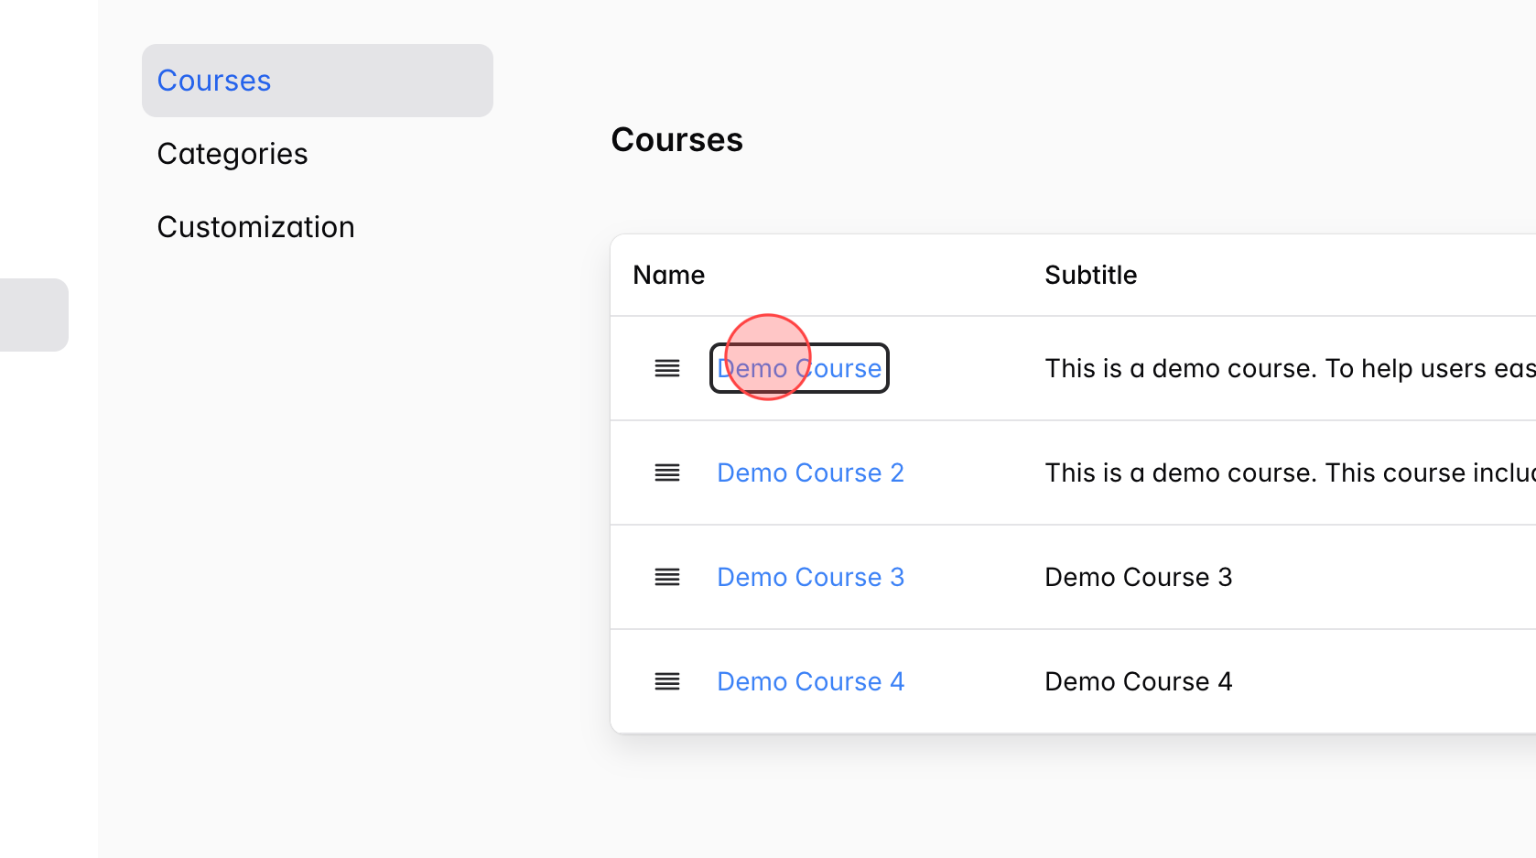
Task: Open the Demo Course 2 link
Action: point(809,472)
